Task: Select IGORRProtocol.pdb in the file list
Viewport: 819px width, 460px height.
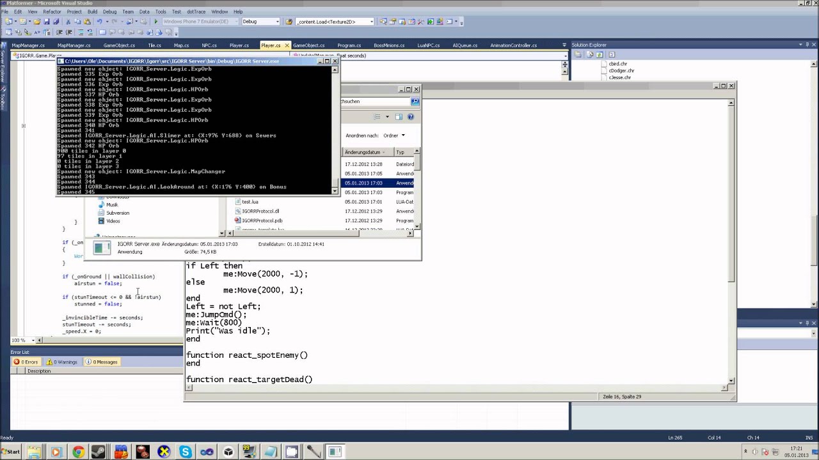Action: click(262, 220)
